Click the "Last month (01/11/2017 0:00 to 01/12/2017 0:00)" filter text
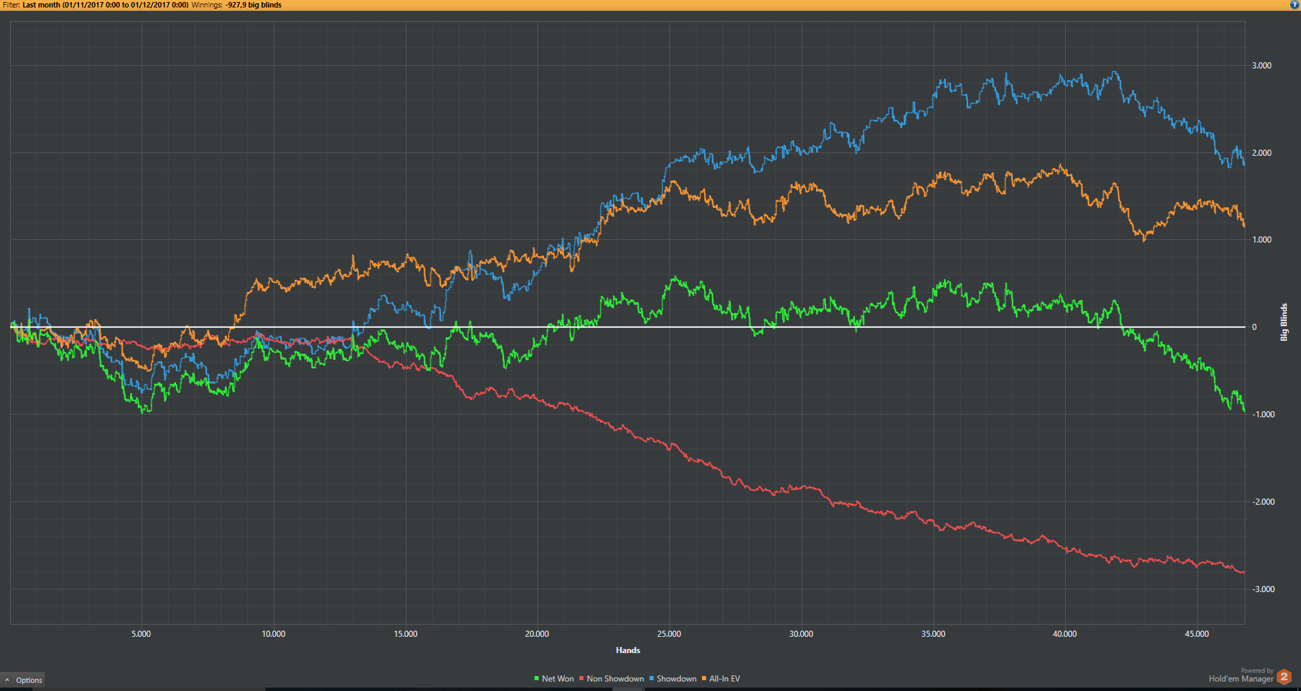This screenshot has width=1301, height=691. tap(105, 5)
